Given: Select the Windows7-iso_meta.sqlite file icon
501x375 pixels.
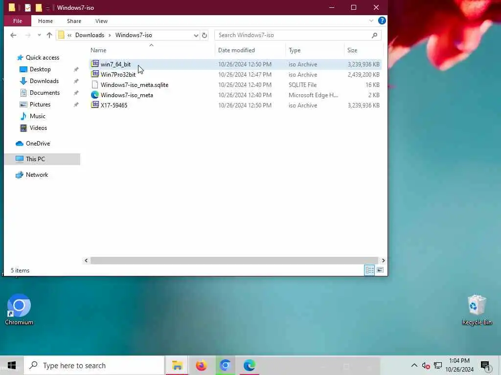Looking at the screenshot, I should (x=95, y=84).
